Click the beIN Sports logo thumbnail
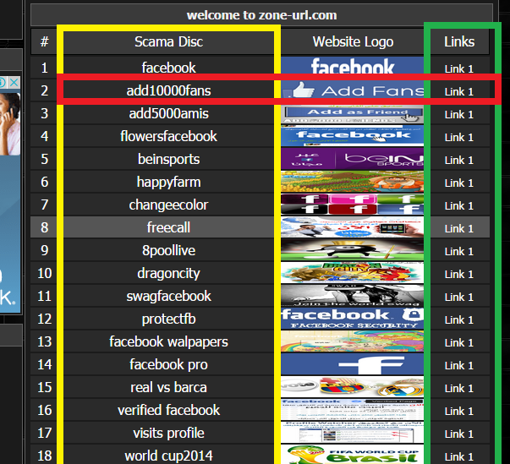The image size is (510, 464). 352,159
